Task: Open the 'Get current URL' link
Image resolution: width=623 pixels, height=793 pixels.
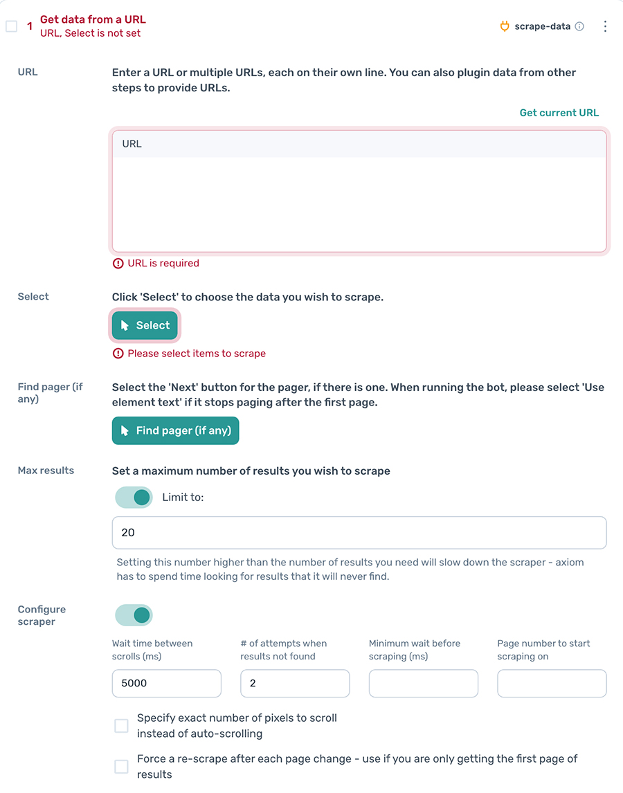Action: (x=559, y=112)
